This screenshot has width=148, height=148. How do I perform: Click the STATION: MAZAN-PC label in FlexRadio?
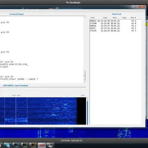[x=72, y=141]
